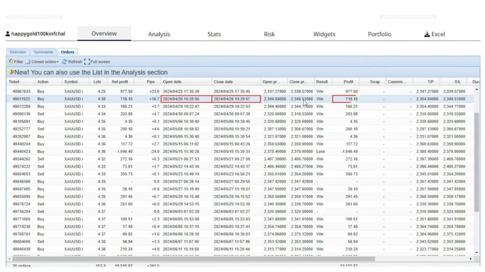Click the Closed orders document icon
The image size is (485, 272).
pos(28,61)
